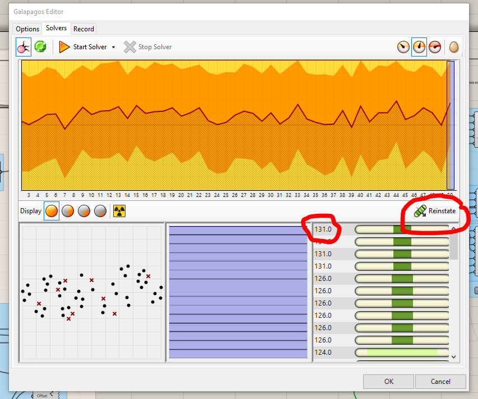Toggle the middle gauge speed setting
Image resolution: width=478 pixels, height=399 pixels.
click(x=419, y=47)
